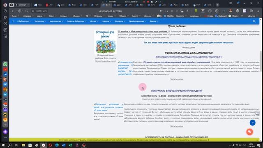
Task: Take a snapshot with recorder camera icon
Action: click(x=152, y=2)
